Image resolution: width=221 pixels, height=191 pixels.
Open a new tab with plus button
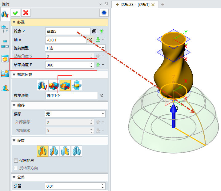pyautogui.click(x=163, y=4)
